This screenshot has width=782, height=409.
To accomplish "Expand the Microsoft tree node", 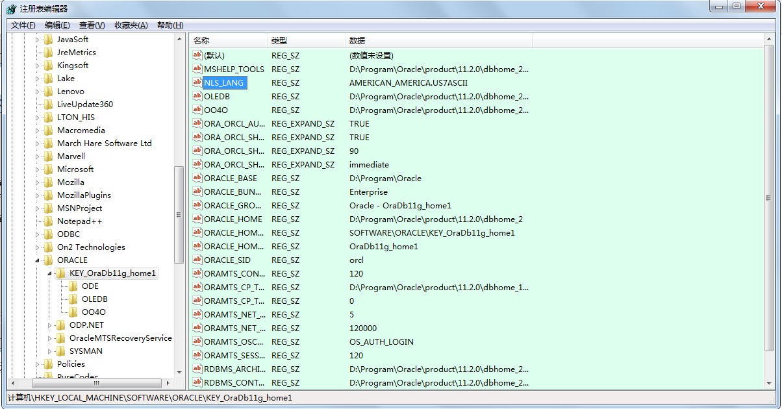I will (x=37, y=169).
